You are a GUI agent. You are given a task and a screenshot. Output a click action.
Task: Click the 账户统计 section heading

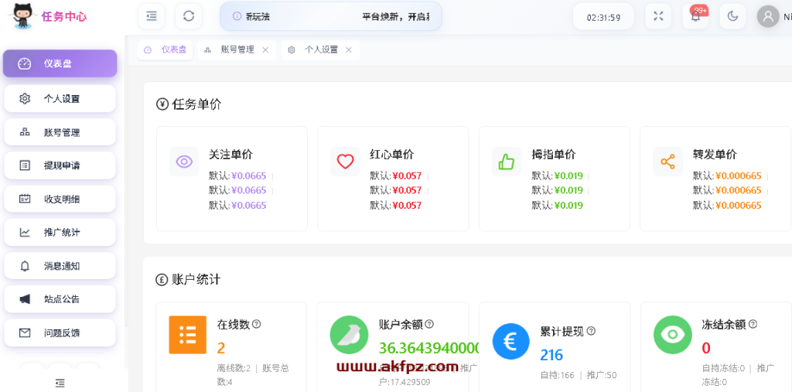tap(196, 279)
